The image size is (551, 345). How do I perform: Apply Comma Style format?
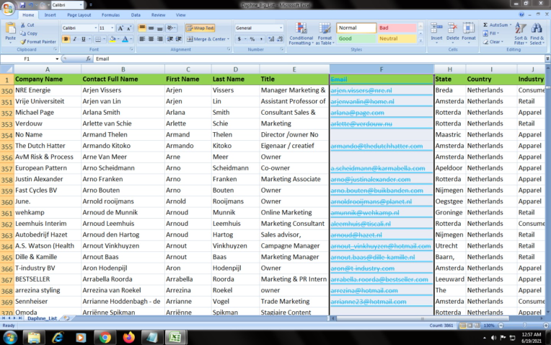click(261, 39)
